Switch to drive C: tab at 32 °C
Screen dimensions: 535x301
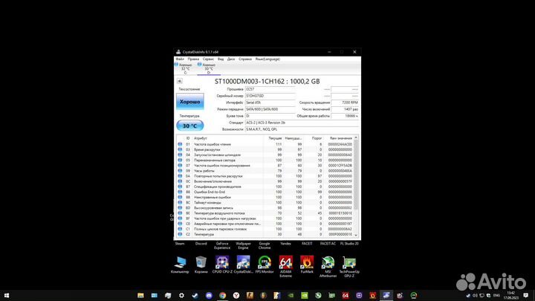coord(185,68)
